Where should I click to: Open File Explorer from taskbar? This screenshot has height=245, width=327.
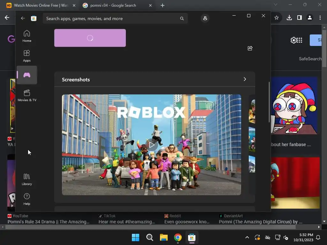coord(164,237)
